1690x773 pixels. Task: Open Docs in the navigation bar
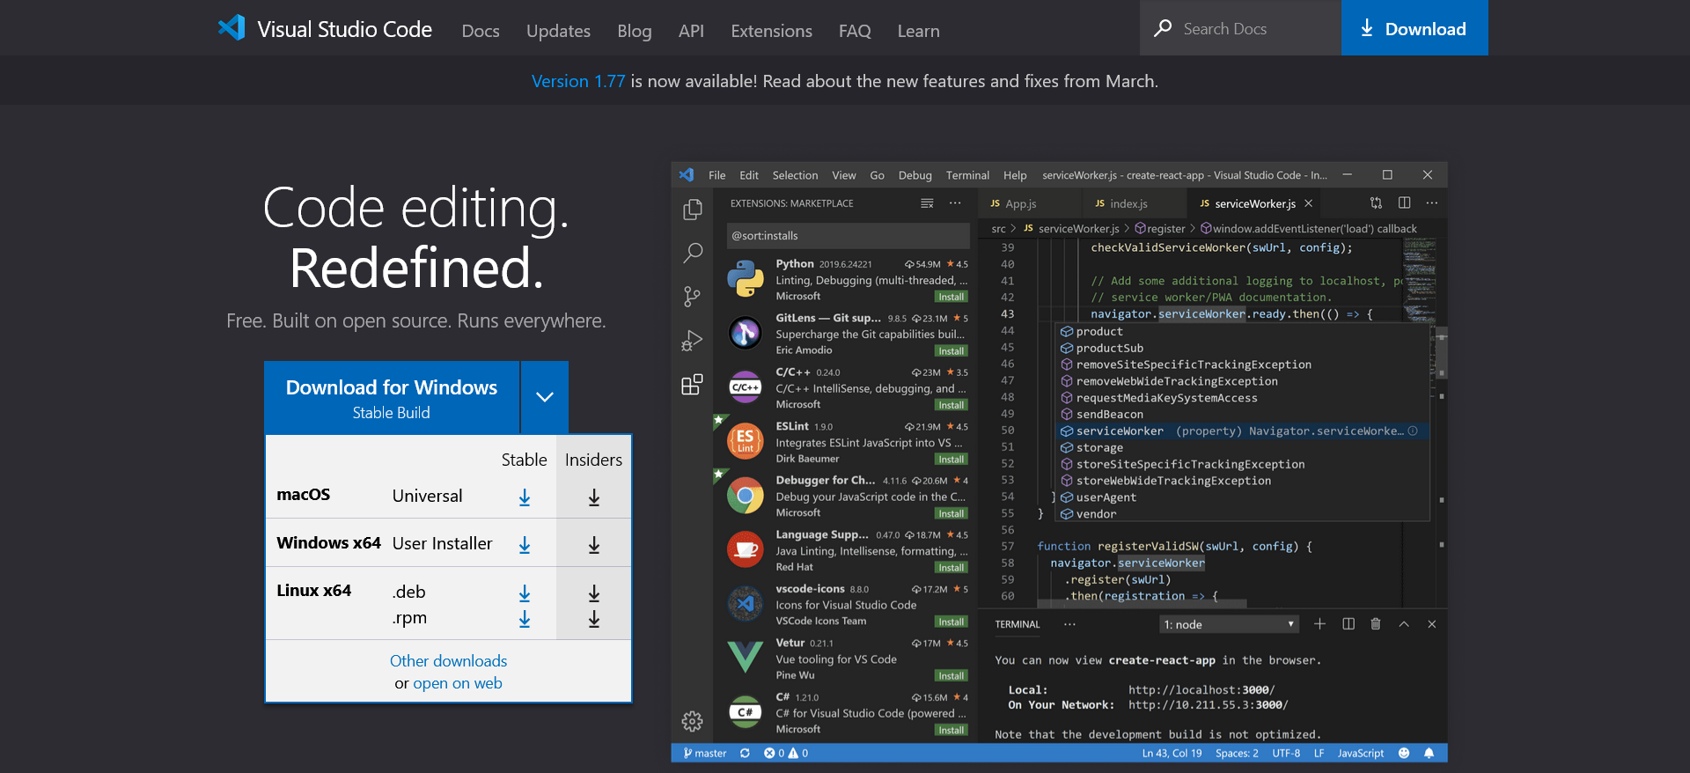(x=481, y=31)
